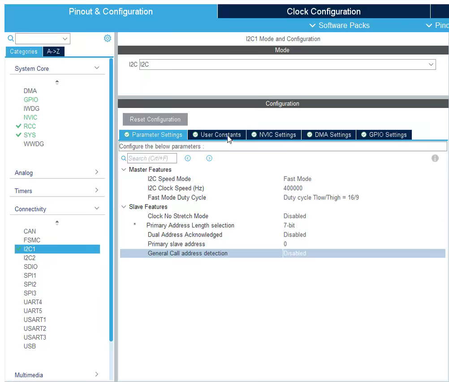Select SPI1 peripheral
449x382 pixels.
pyautogui.click(x=30, y=275)
